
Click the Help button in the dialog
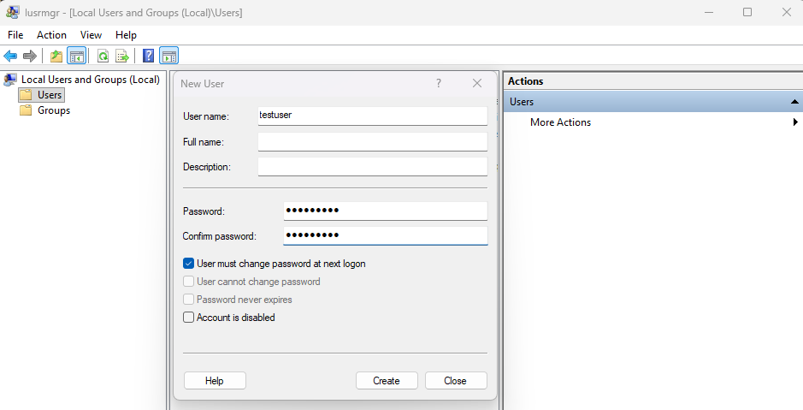click(215, 381)
